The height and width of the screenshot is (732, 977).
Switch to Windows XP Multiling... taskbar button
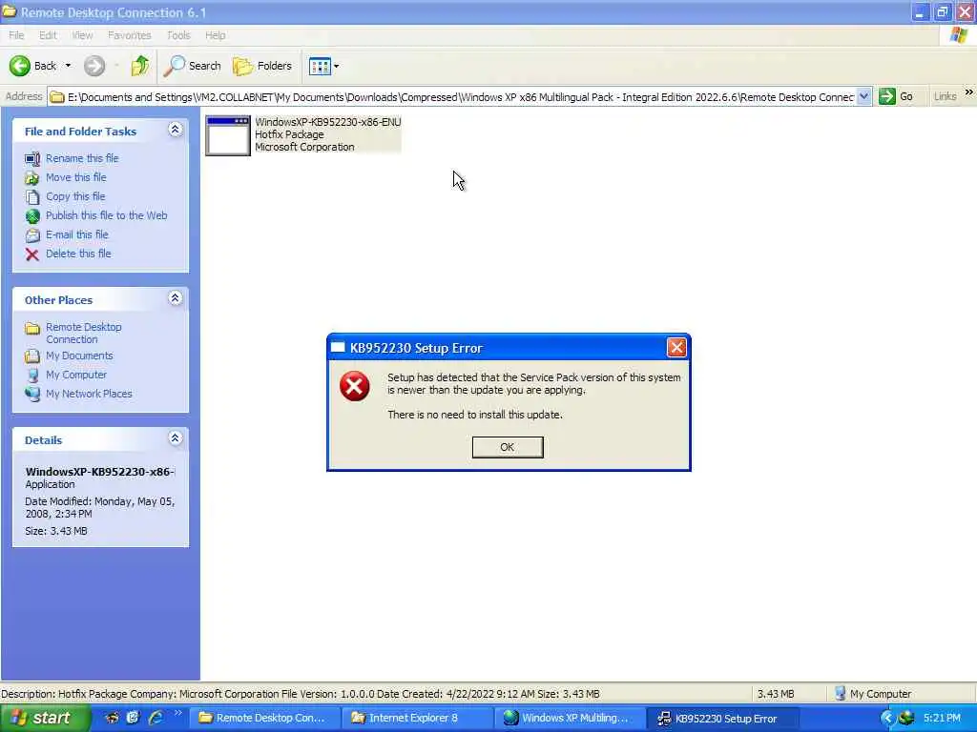(571, 719)
